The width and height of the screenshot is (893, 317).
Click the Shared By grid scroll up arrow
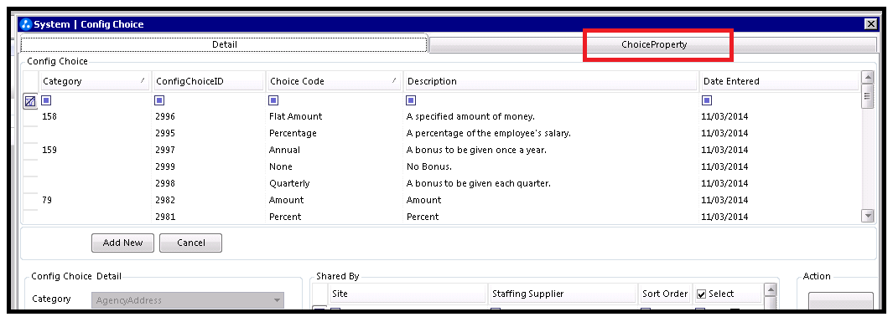770,290
